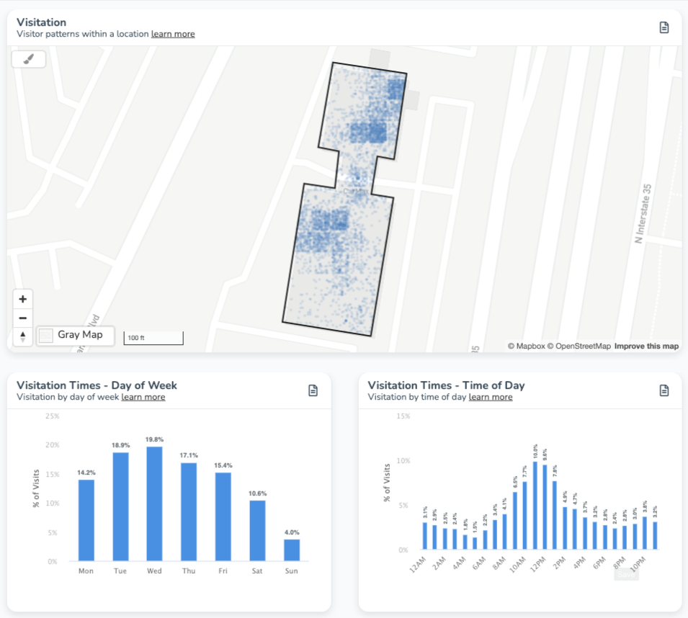Export Day of Week chart document icon
Viewport: 688px width, 618px height.
313,390
